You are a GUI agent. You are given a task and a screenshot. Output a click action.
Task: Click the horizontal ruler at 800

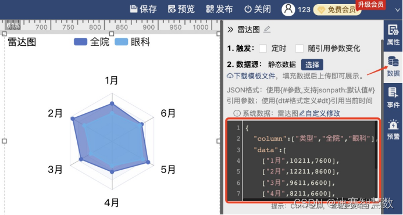click(95, 27)
